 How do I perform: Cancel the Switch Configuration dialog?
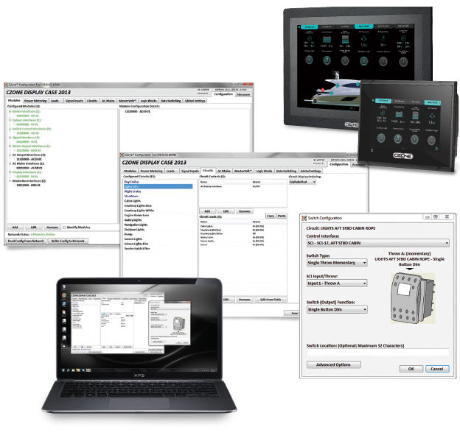(x=437, y=369)
